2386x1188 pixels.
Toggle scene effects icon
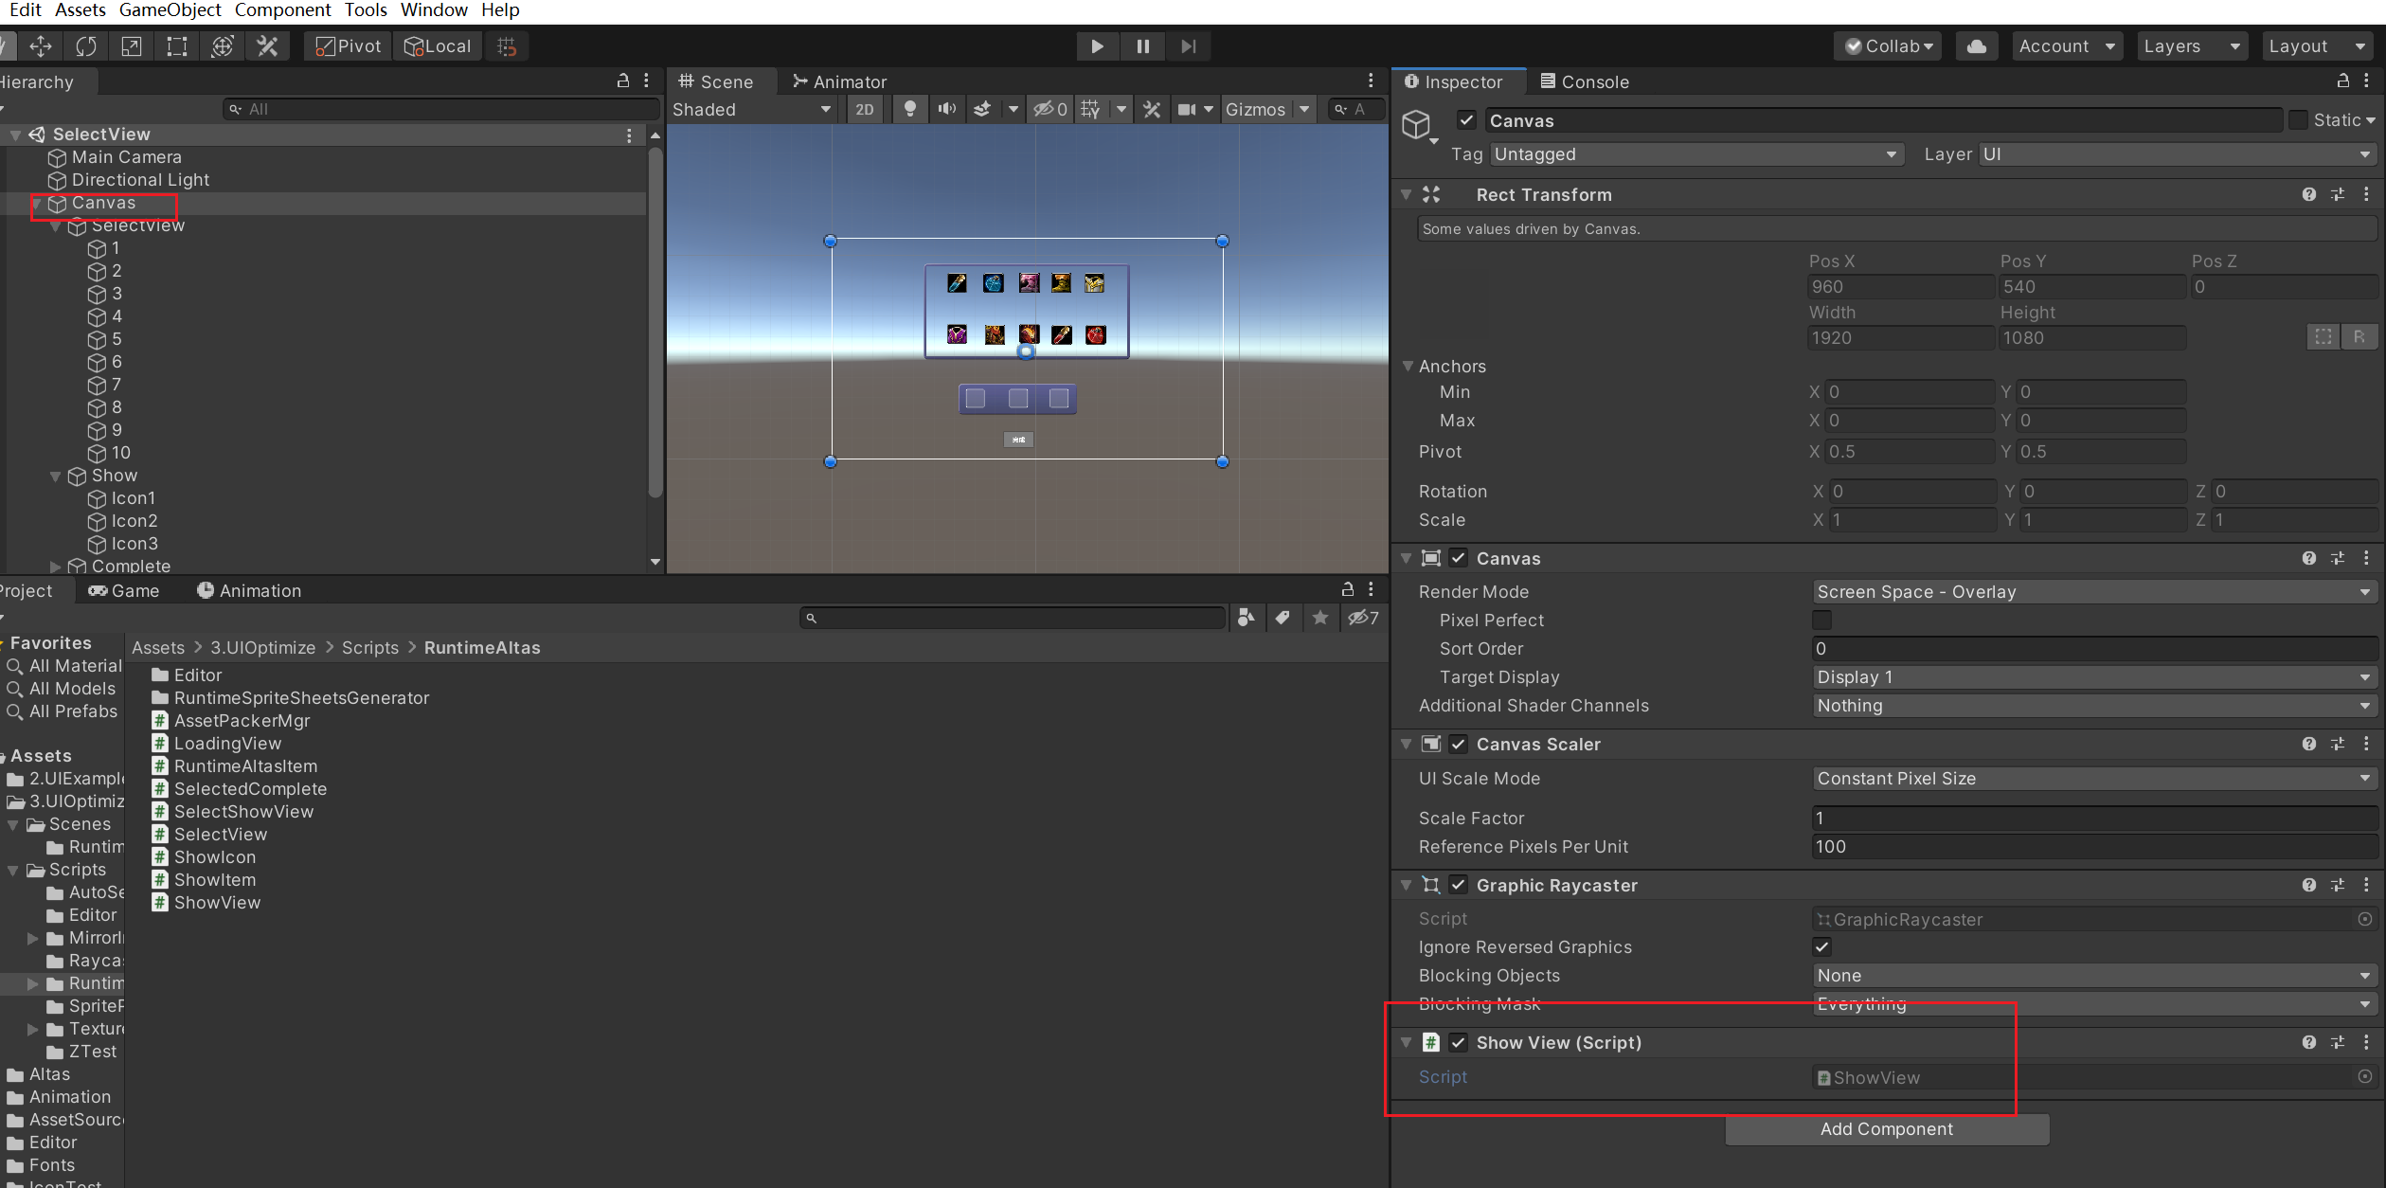point(983,109)
